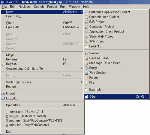The image size is (150, 135).
Task: Click the Servlet icon in submenu
Action: pyautogui.click(x=86, y=53)
